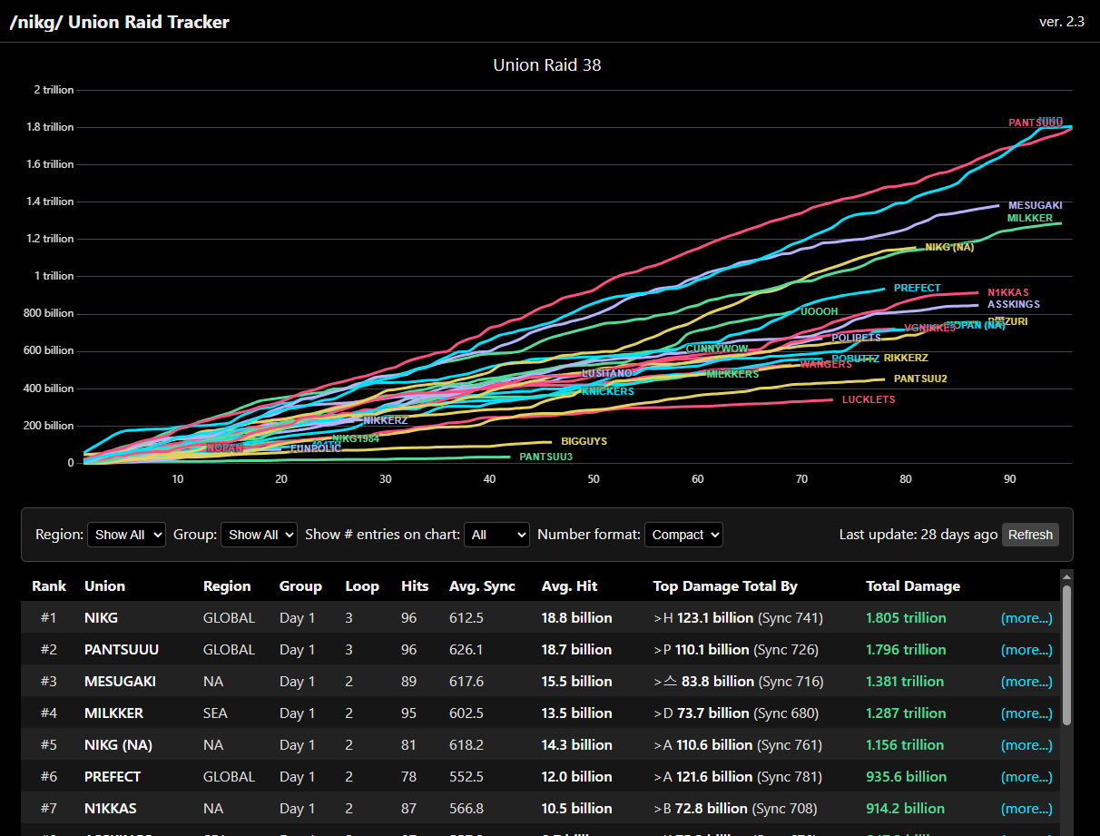
Task: Click the Last update: 28 days ago text
Action: pos(918,535)
